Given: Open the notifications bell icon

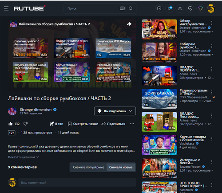Looking at the screenshot, I should click(x=170, y=8).
